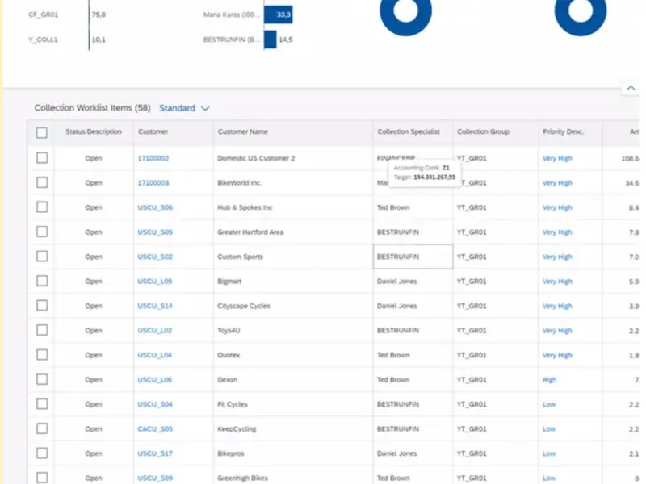The height and width of the screenshot is (484, 646).
Task: Open the High priority link for Dexon
Action: (549, 380)
